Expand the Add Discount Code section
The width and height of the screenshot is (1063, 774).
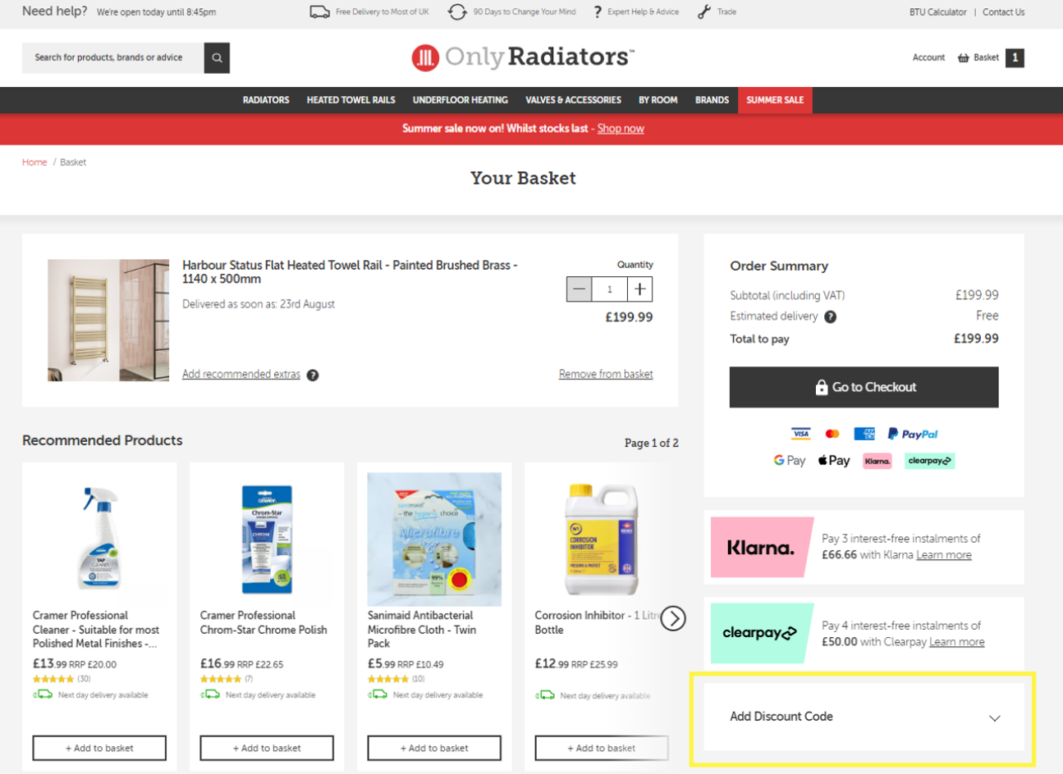[x=864, y=717]
